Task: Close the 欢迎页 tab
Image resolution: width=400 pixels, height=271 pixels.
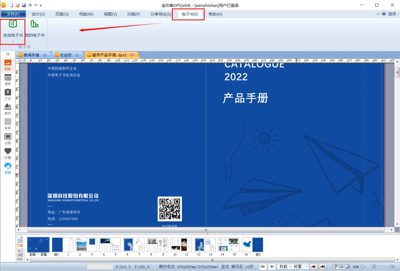Action: (77, 55)
